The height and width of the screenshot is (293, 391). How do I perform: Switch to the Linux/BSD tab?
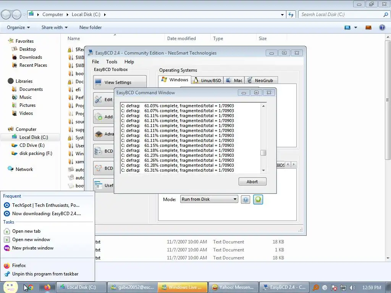[207, 80]
